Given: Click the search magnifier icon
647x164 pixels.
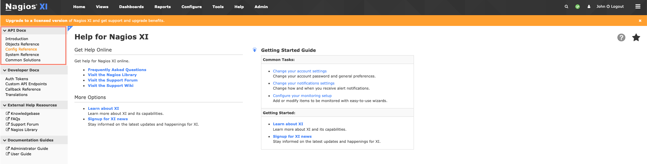Looking at the screenshot, I should coord(566,7).
